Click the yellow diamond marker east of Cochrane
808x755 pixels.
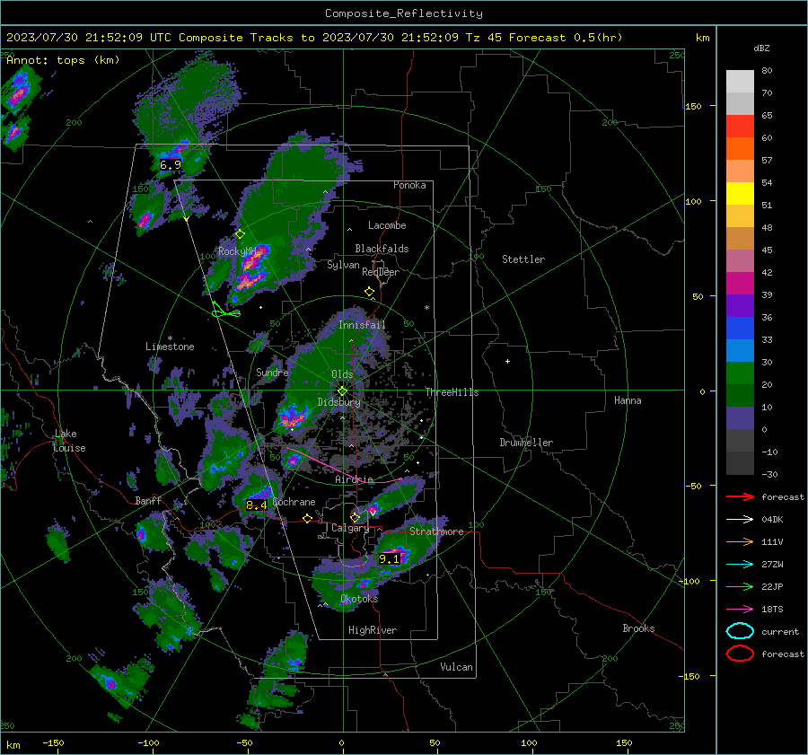tap(307, 518)
